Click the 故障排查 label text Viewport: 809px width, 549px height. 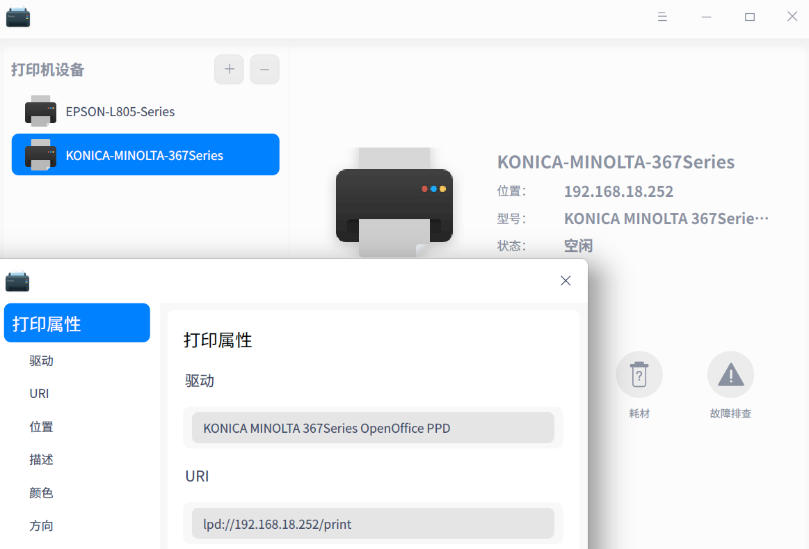coord(730,413)
